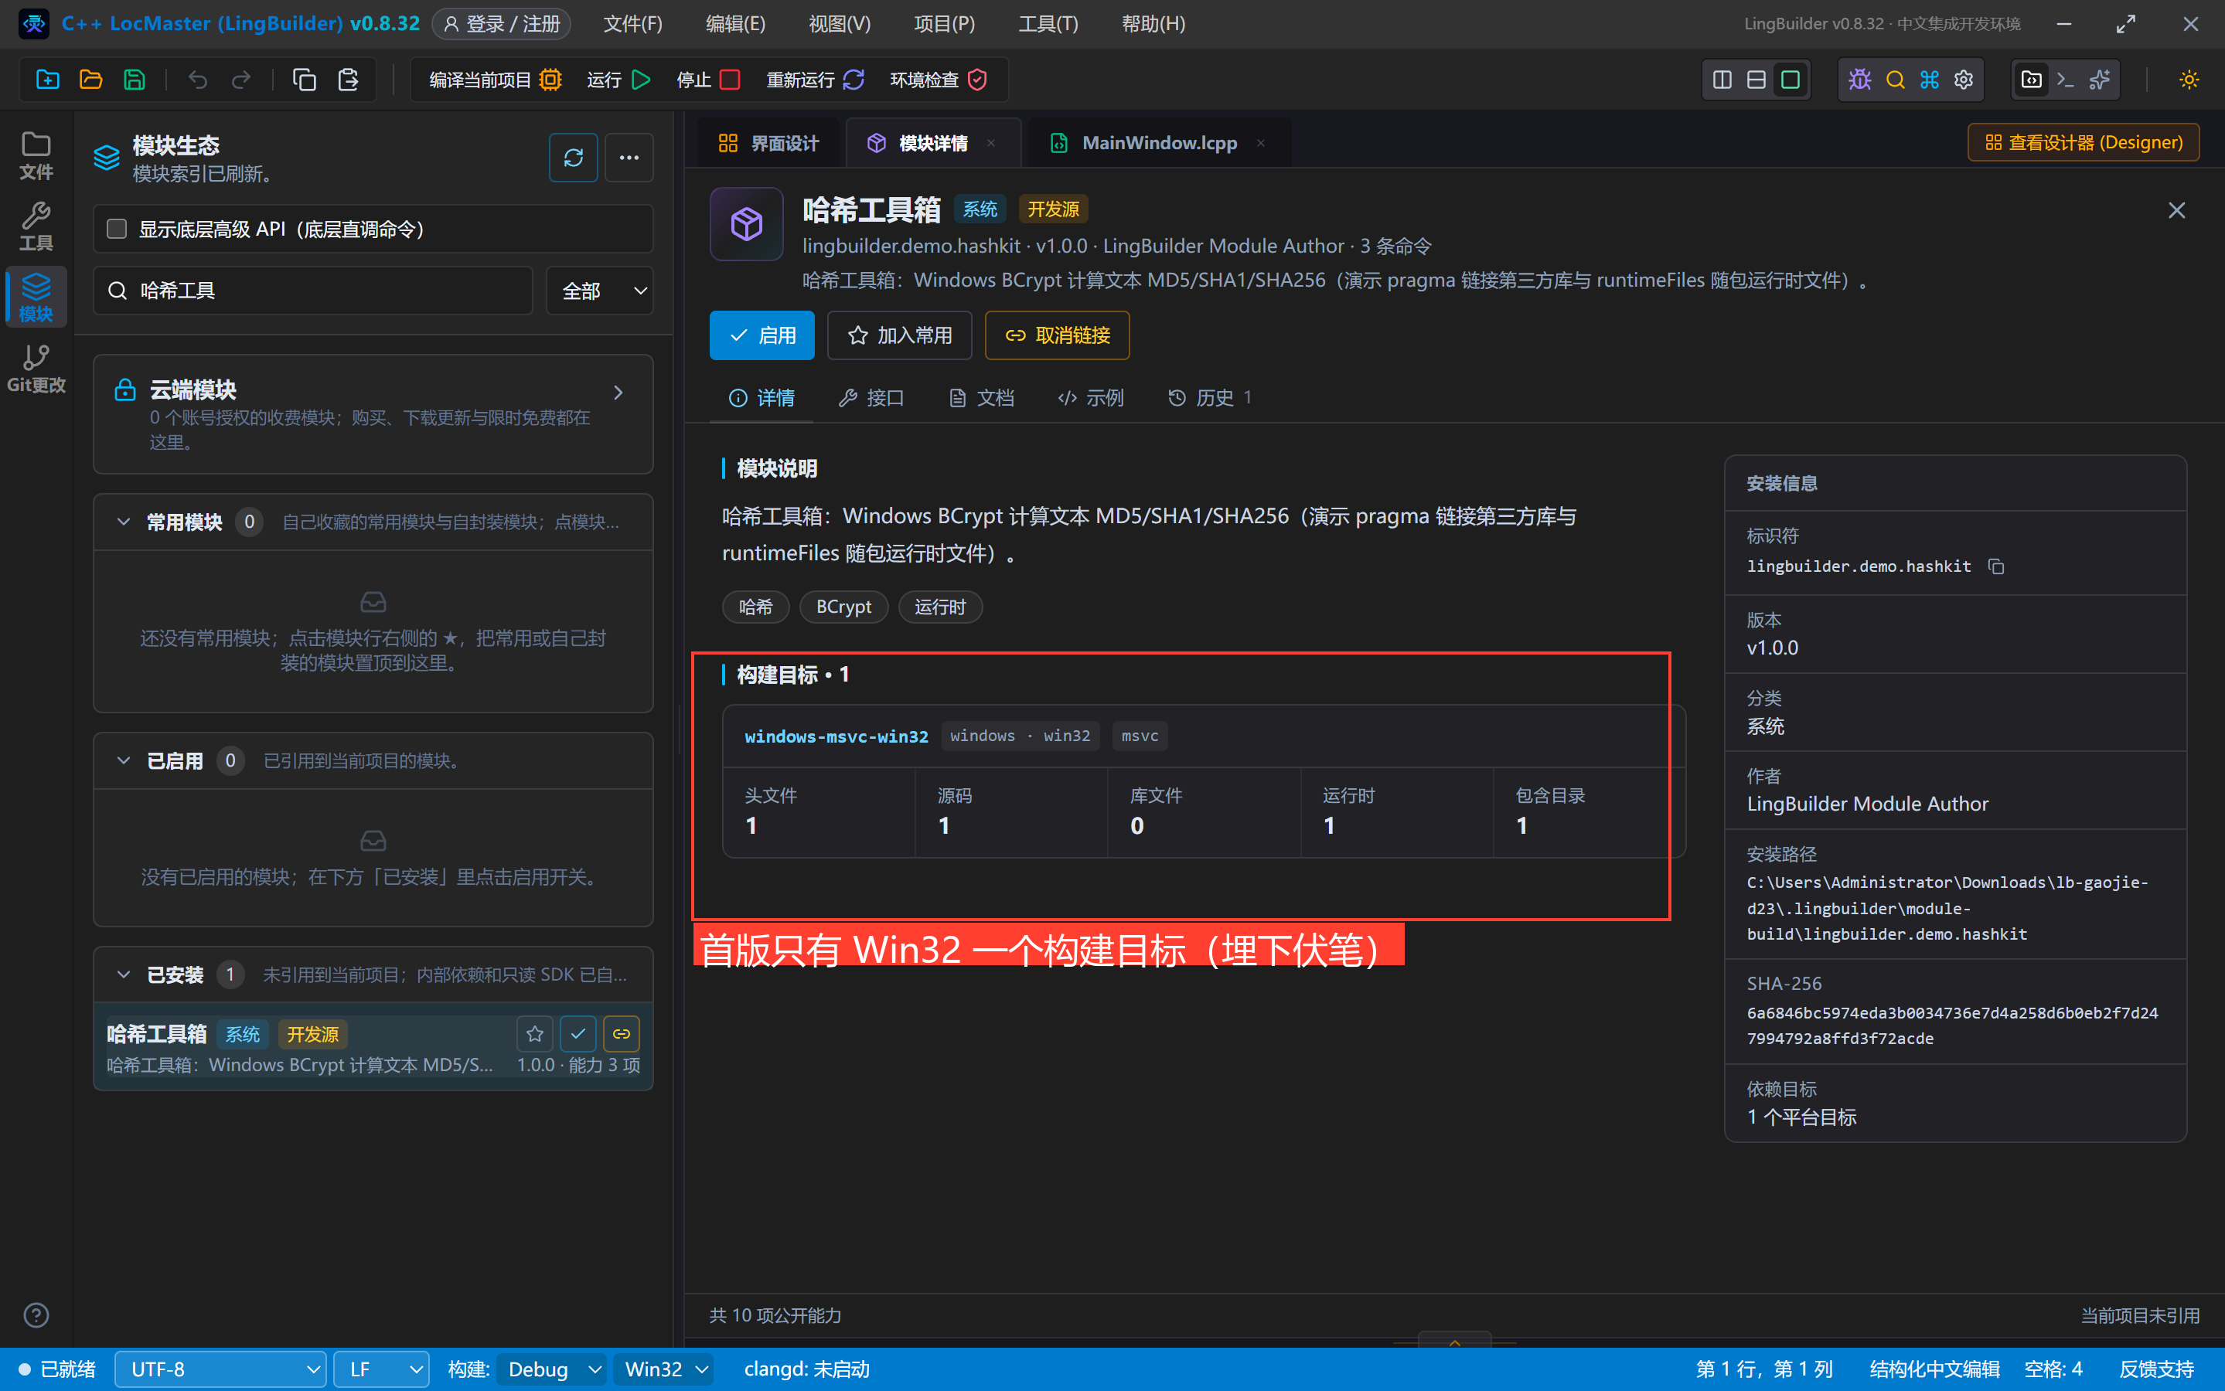Open the 文件 sidebar panel

point(36,155)
